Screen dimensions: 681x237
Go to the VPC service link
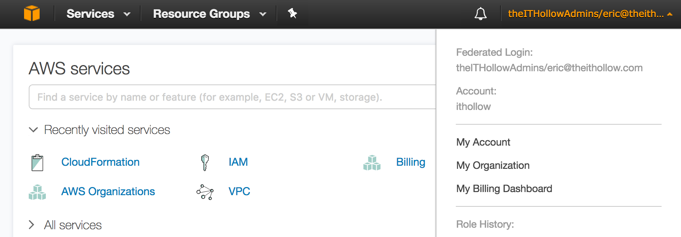click(x=239, y=191)
